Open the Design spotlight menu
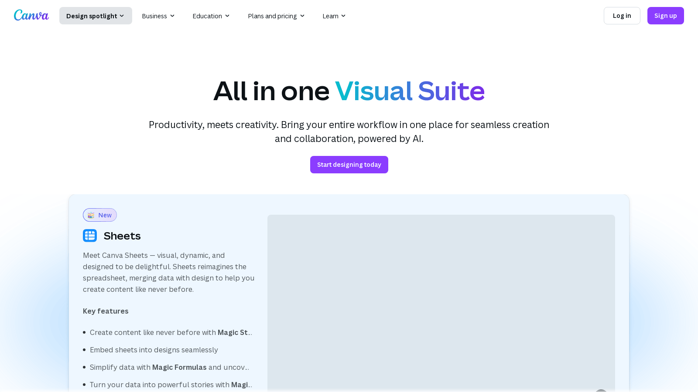The height and width of the screenshot is (392, 698). click(96, 16)
